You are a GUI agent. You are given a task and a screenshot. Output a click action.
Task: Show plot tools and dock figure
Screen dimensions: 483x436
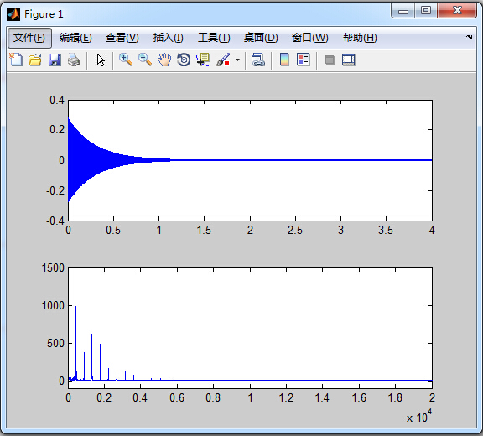[x=348, y=60]
